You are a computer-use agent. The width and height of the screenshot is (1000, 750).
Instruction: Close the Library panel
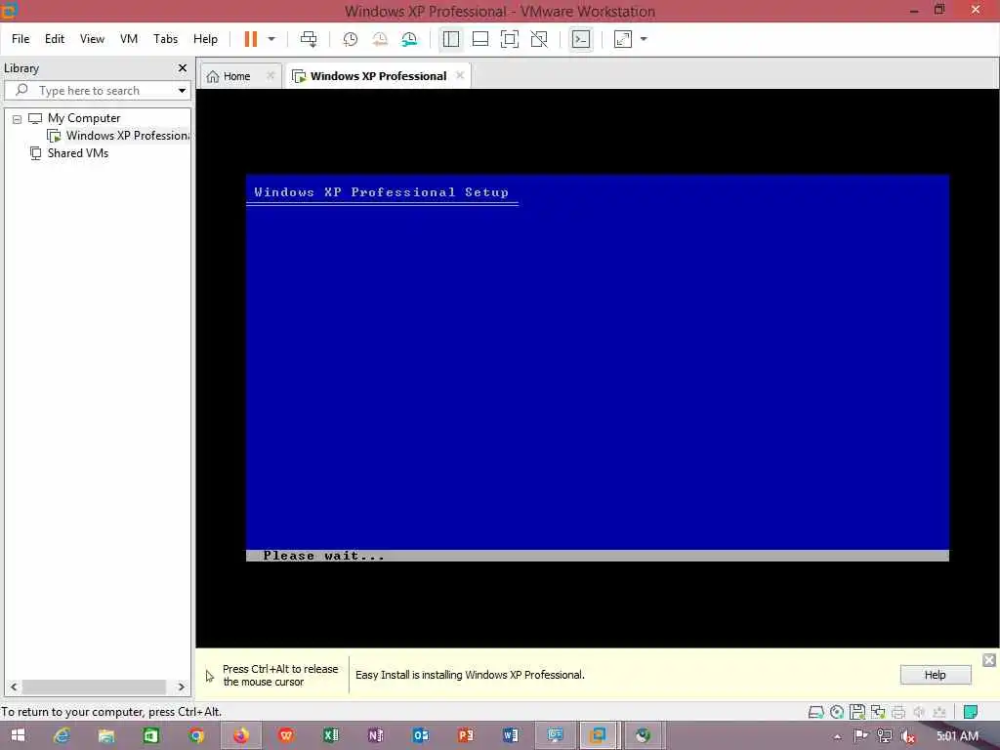coord(183,67)
